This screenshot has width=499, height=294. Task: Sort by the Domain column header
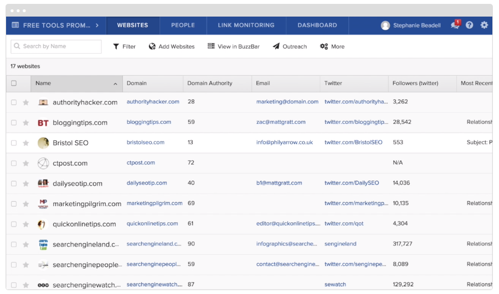[x=153, y=83]
